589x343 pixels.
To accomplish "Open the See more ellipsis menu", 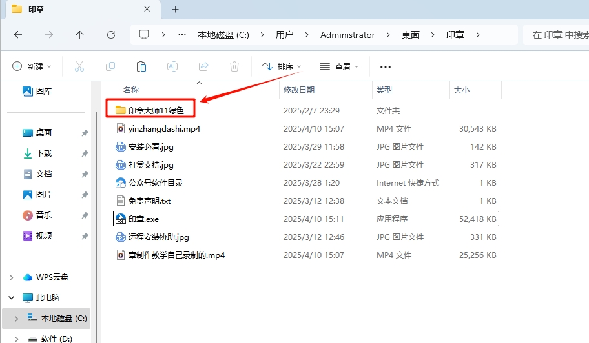I will [386, 66].
